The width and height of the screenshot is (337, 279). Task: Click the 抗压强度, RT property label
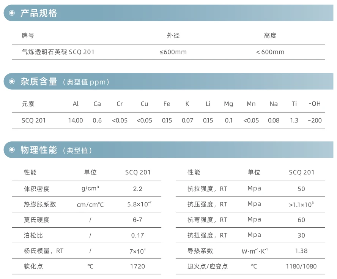tap(207, 204)
